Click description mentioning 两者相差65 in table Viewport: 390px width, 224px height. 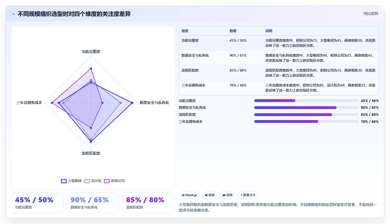[321, 58]
